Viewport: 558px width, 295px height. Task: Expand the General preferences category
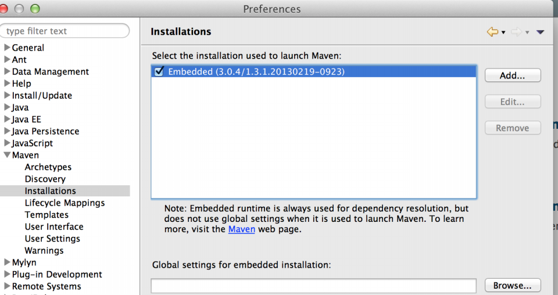point(7,48)
